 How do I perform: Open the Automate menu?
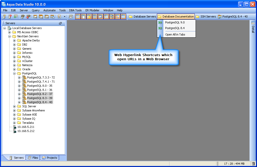coord(50,10)
